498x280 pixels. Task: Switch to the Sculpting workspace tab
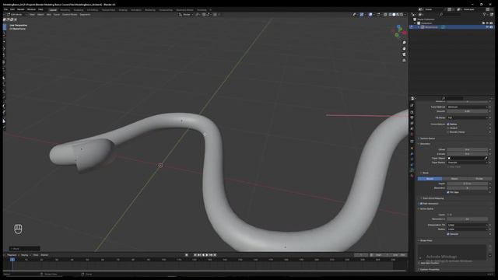(x=79, y=10)
